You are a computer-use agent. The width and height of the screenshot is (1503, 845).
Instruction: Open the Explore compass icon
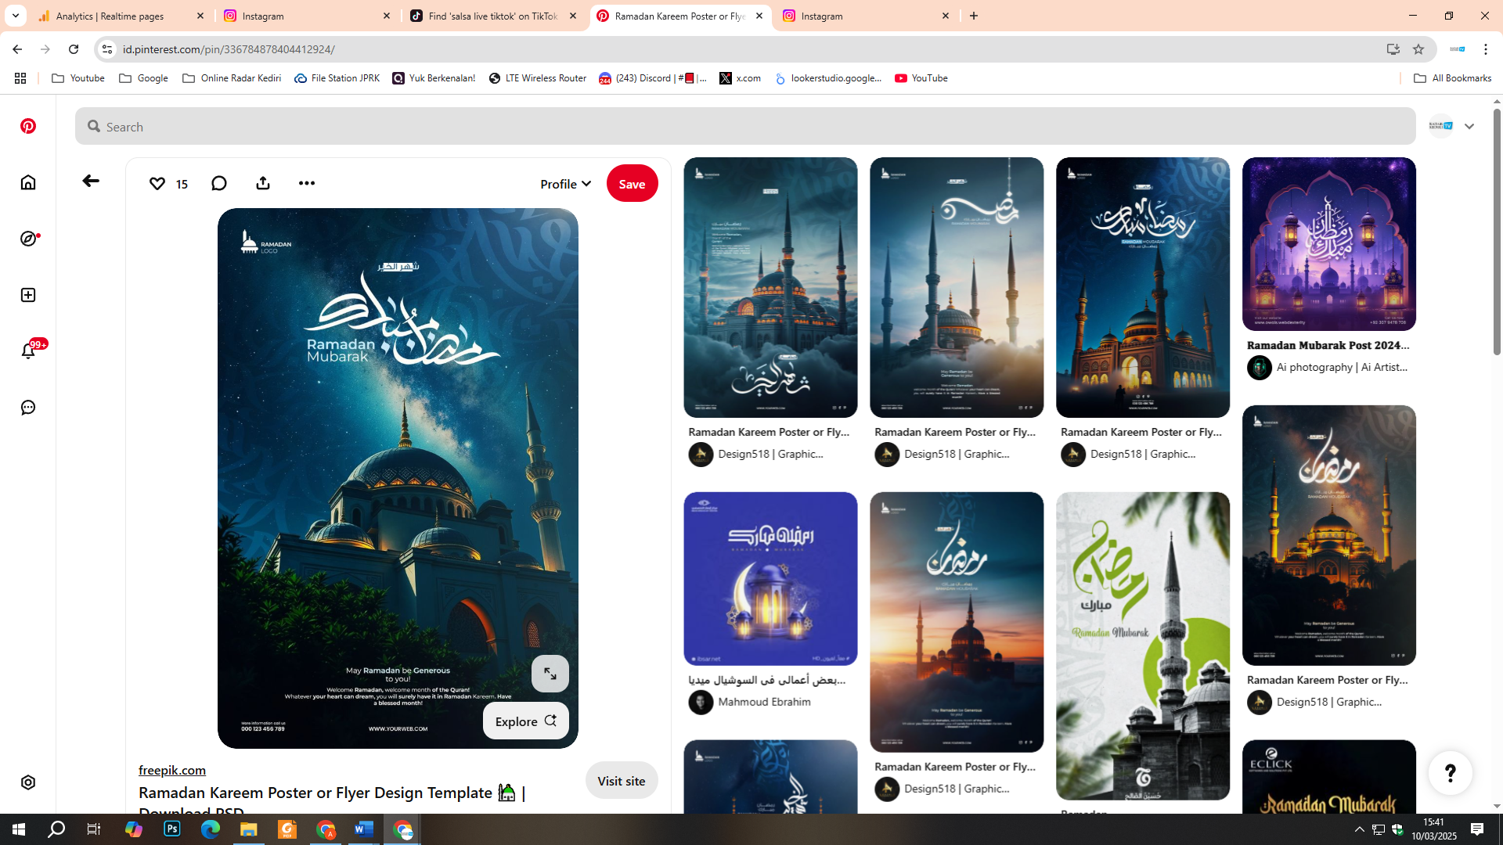(28, 239)
